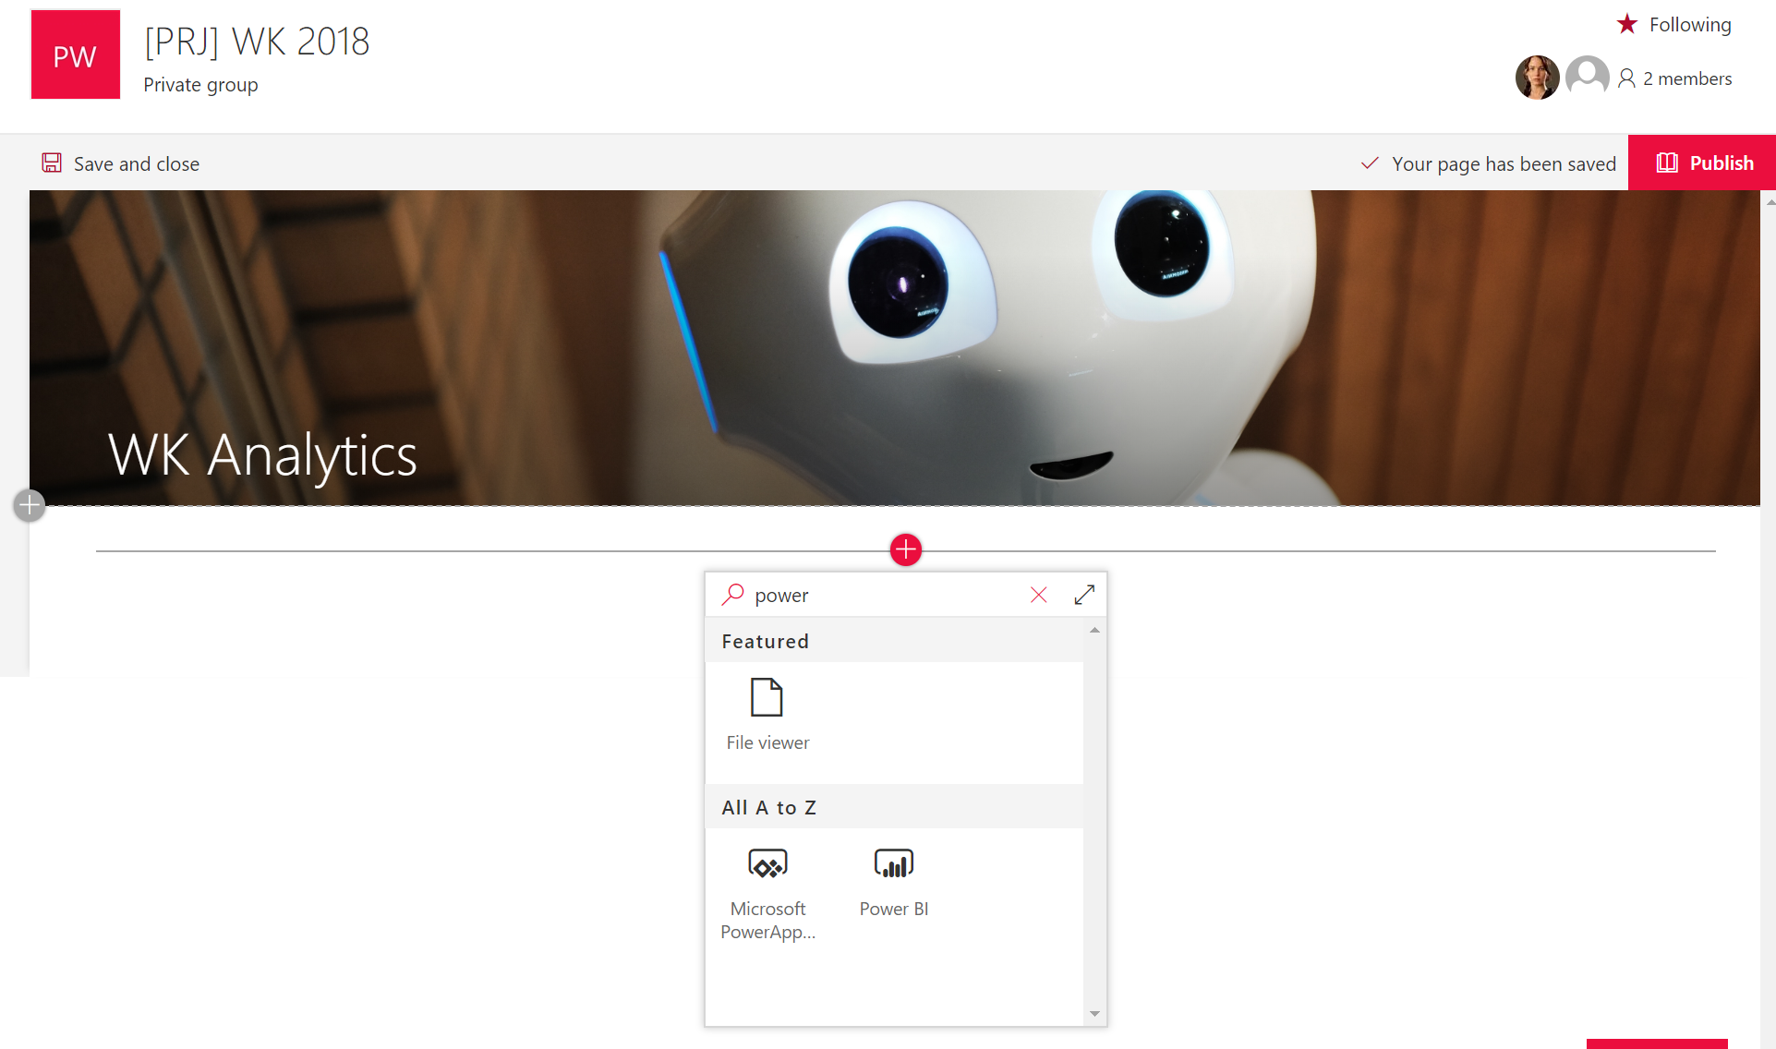The height and width of the screenshot is (1049, 1776).
Task: Open the [PRJ] WK 2018 site title
Action: (x=257, y=42)
